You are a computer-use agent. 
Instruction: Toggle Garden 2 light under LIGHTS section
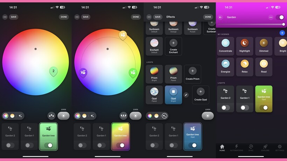click(x=225, y=108)
